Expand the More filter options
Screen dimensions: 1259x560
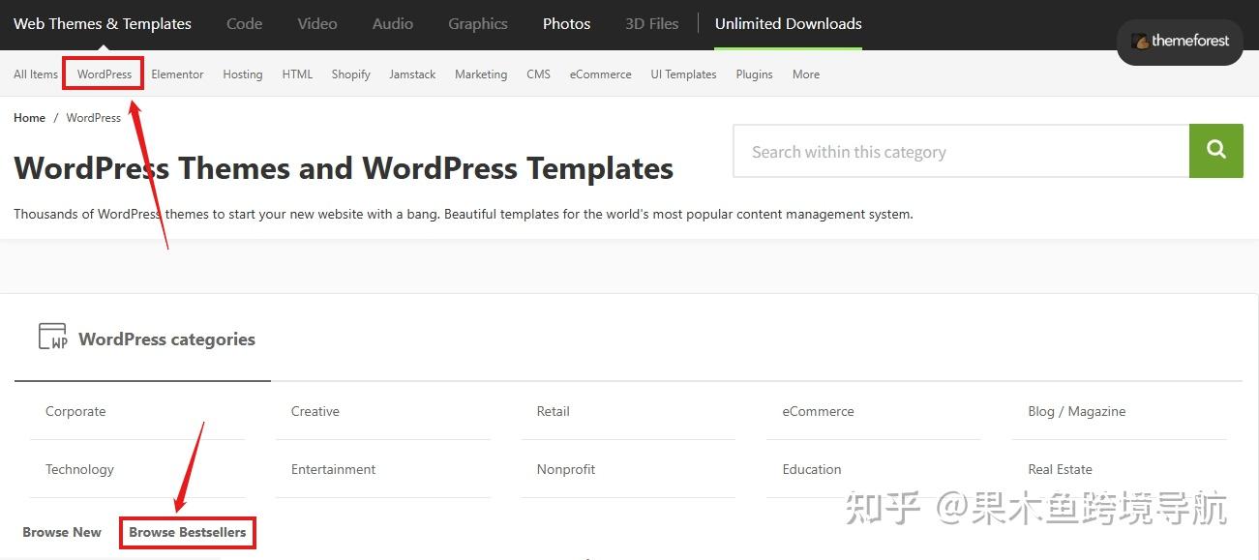pos(805,74)
